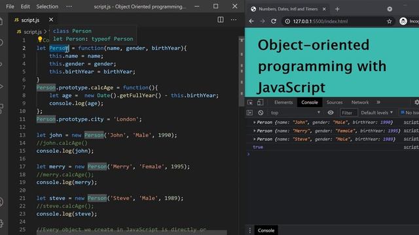Screen dimensions: 419x235
Task: Toggle the console sidebar icon
Action: click(249, 113)
